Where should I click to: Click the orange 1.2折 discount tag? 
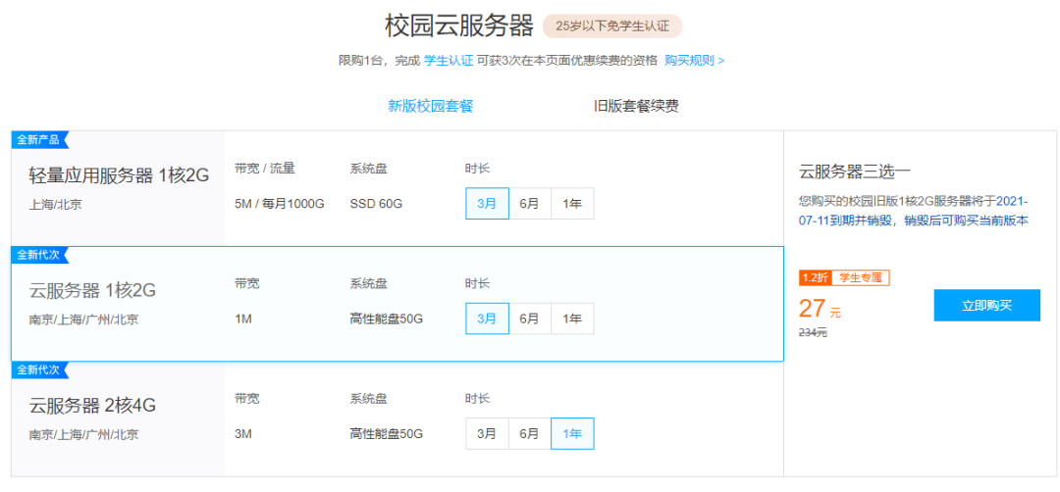[x=815, y=277]
